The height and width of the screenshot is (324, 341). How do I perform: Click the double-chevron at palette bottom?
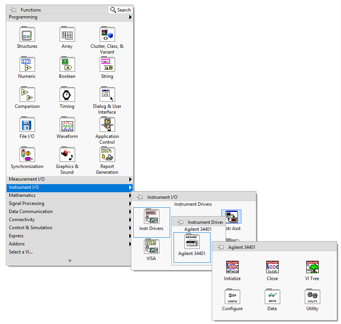tap(70, 260)
